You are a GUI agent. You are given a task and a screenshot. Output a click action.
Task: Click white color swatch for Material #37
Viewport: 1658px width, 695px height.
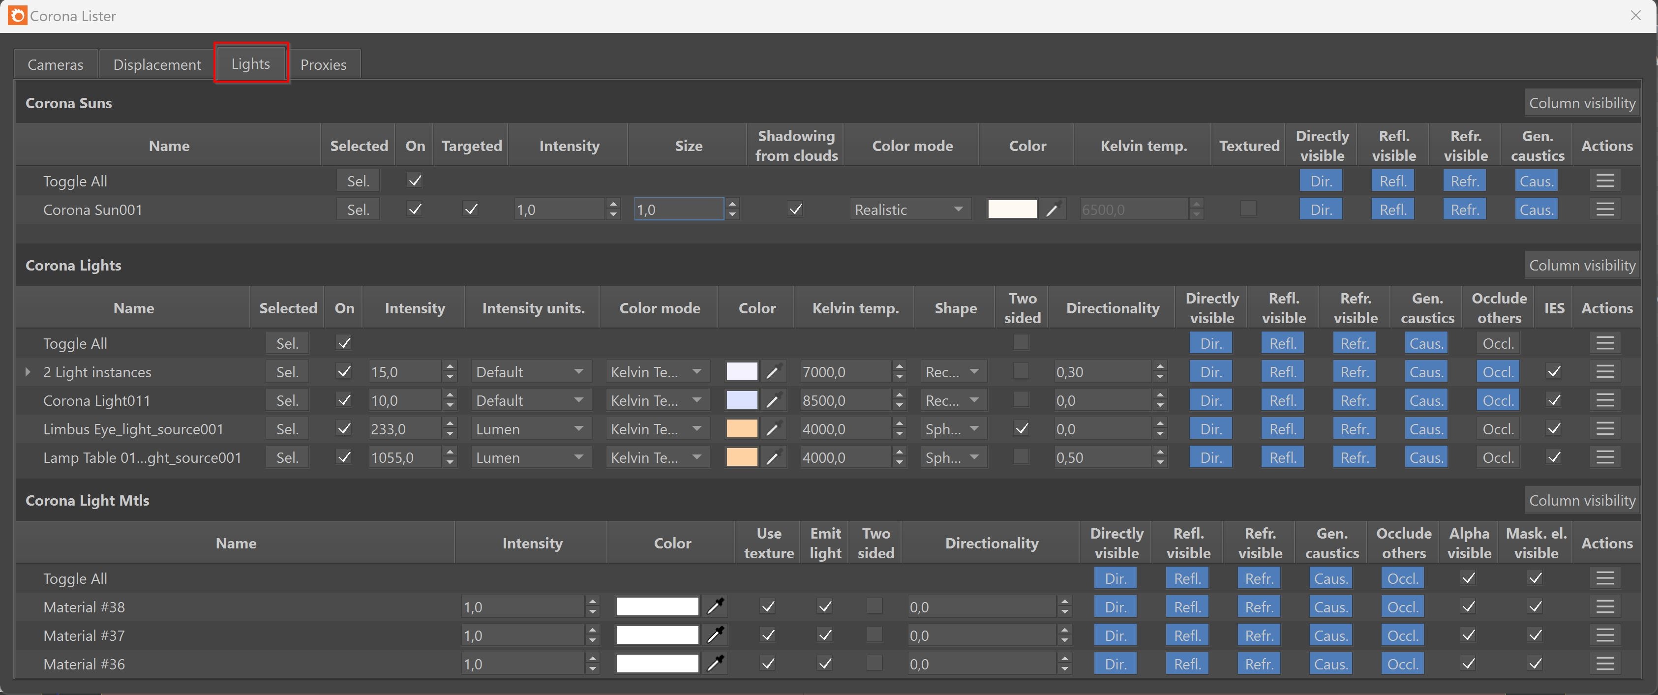coord(657,635)
